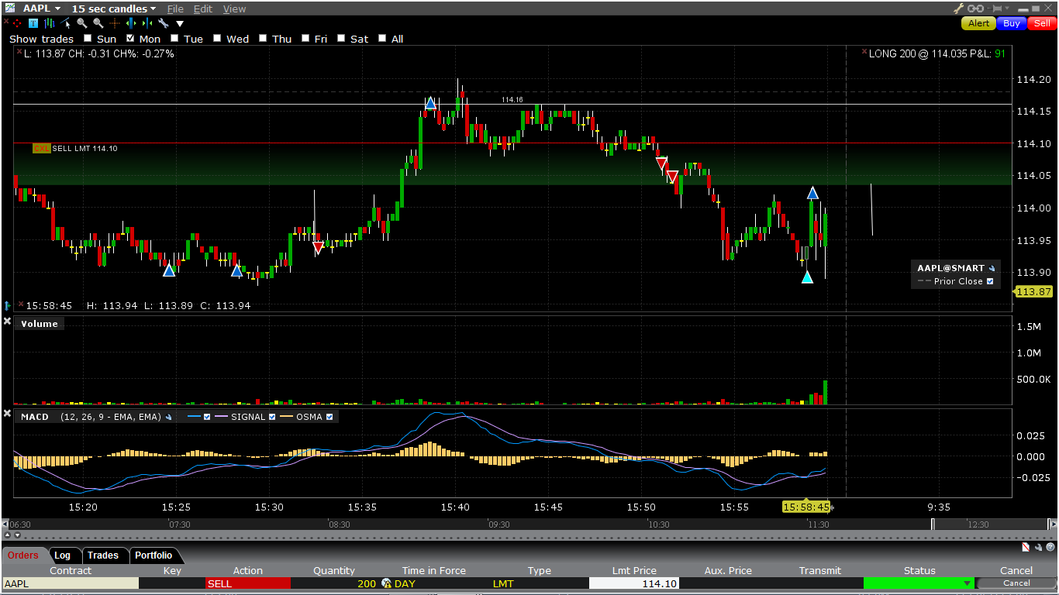
Task: Open the 15 sec candles interval dropdown
Action: (153, 9)
